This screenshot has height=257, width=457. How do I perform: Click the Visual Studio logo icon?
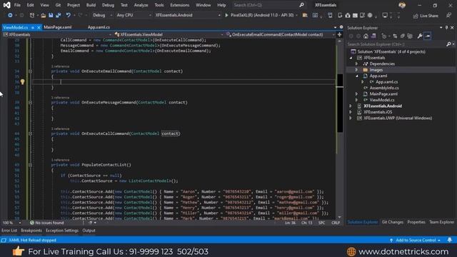pyautogui.click(x=6, y=5)
